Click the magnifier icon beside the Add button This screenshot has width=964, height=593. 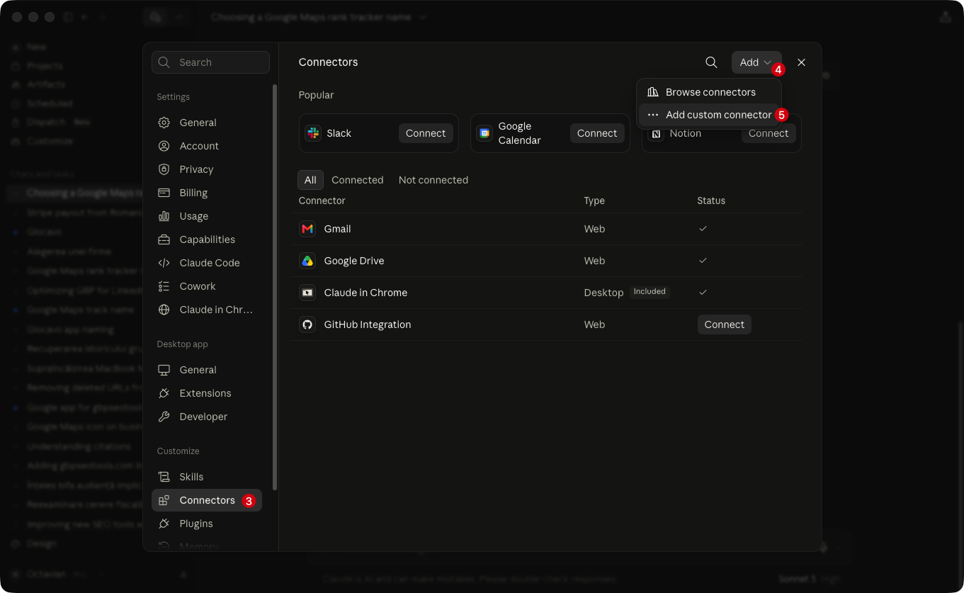click(x=711, y=62)
